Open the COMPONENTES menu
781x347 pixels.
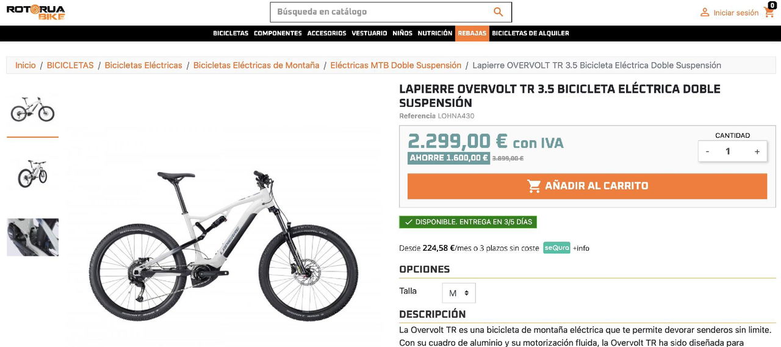click(278, 33)
